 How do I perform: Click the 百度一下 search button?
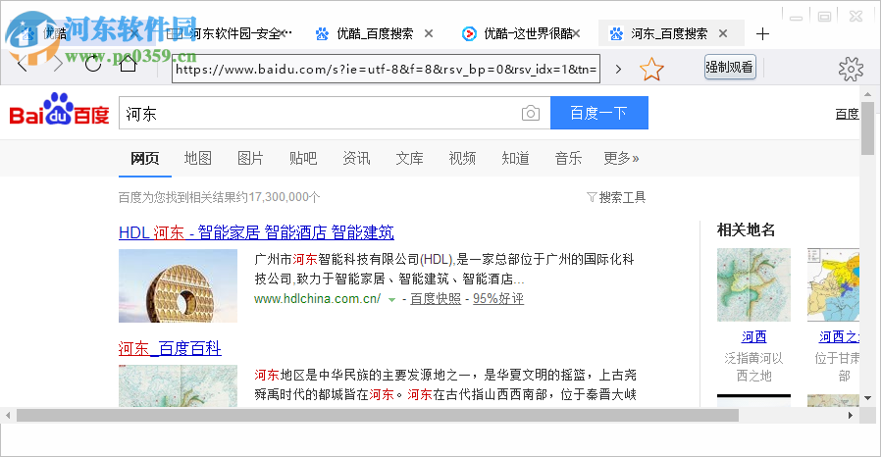pyautogui.click(x=599, y=113)
